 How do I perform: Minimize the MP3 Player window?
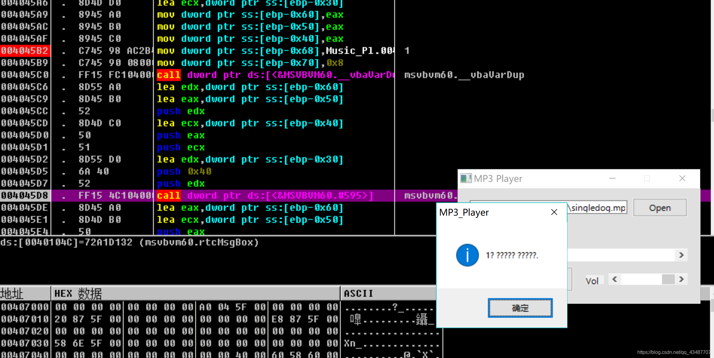[x=612, y=178]
